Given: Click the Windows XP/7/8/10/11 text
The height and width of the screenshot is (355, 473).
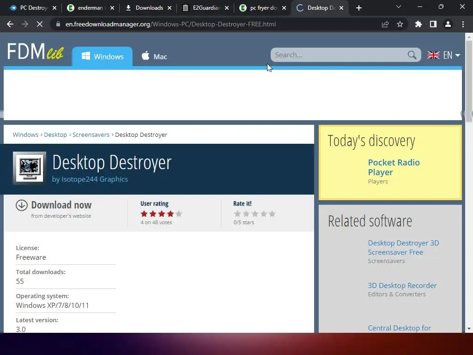Looking at the screenshot, I should (53, 305).
